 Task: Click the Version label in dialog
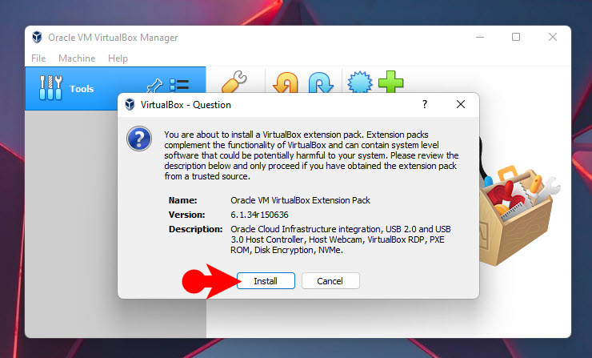[187, 215]
